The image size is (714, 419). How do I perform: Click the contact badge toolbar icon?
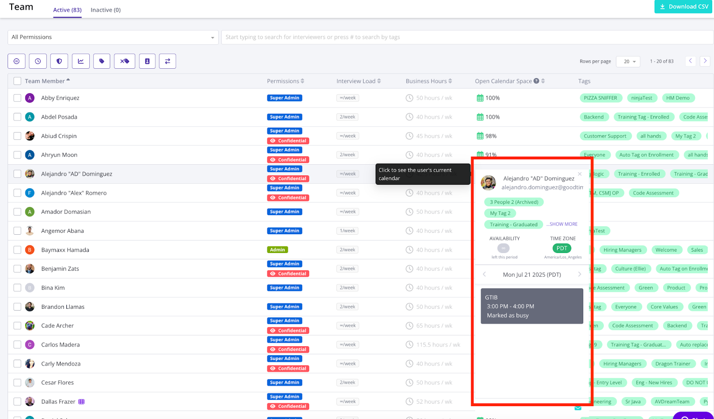point(147,61)
